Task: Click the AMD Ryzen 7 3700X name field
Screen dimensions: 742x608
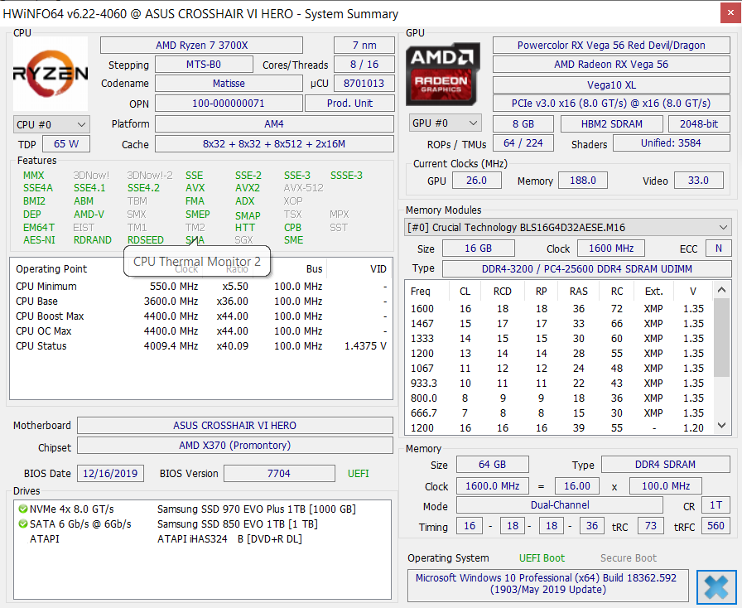Action: tap(201, 46)
